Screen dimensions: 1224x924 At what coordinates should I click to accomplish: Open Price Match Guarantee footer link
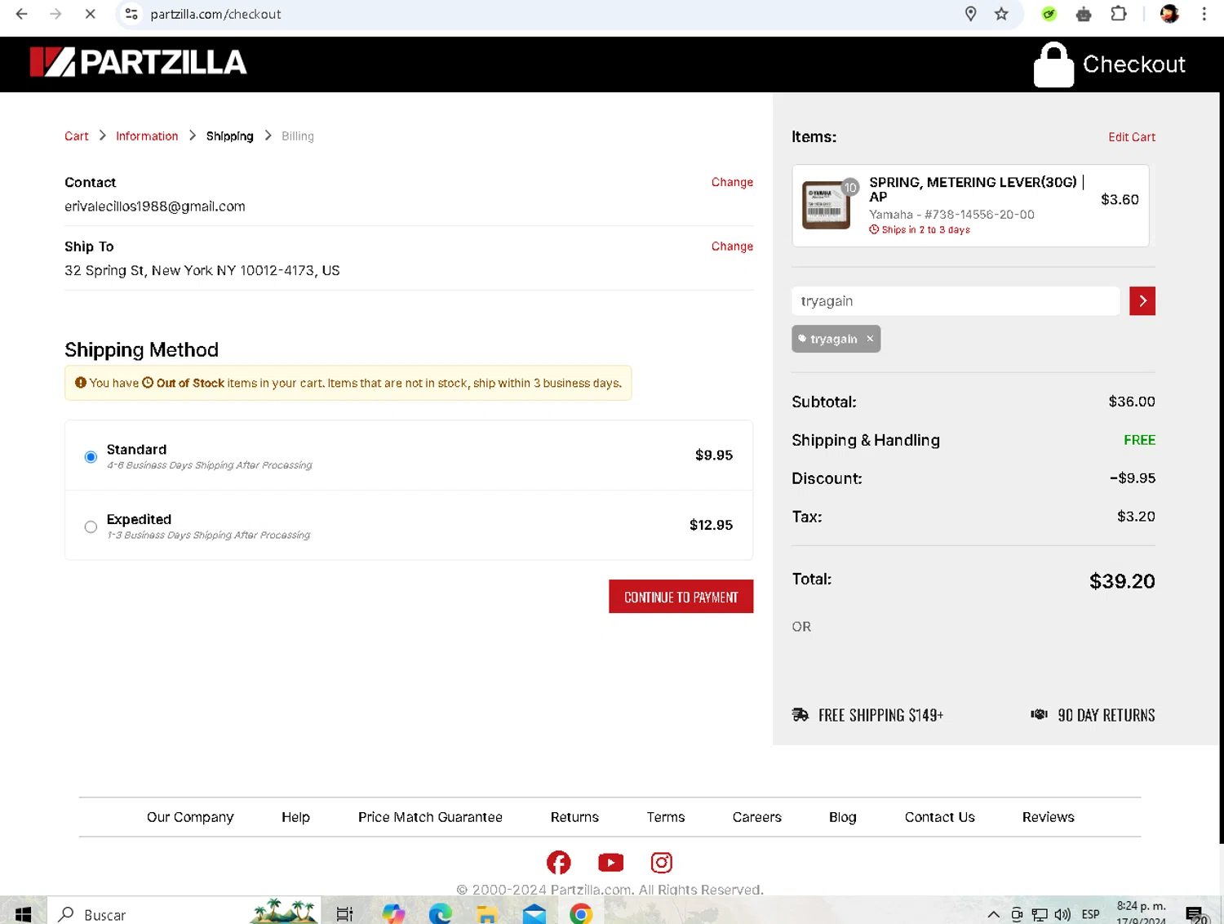pyautogui.click(x=430, y=817)
